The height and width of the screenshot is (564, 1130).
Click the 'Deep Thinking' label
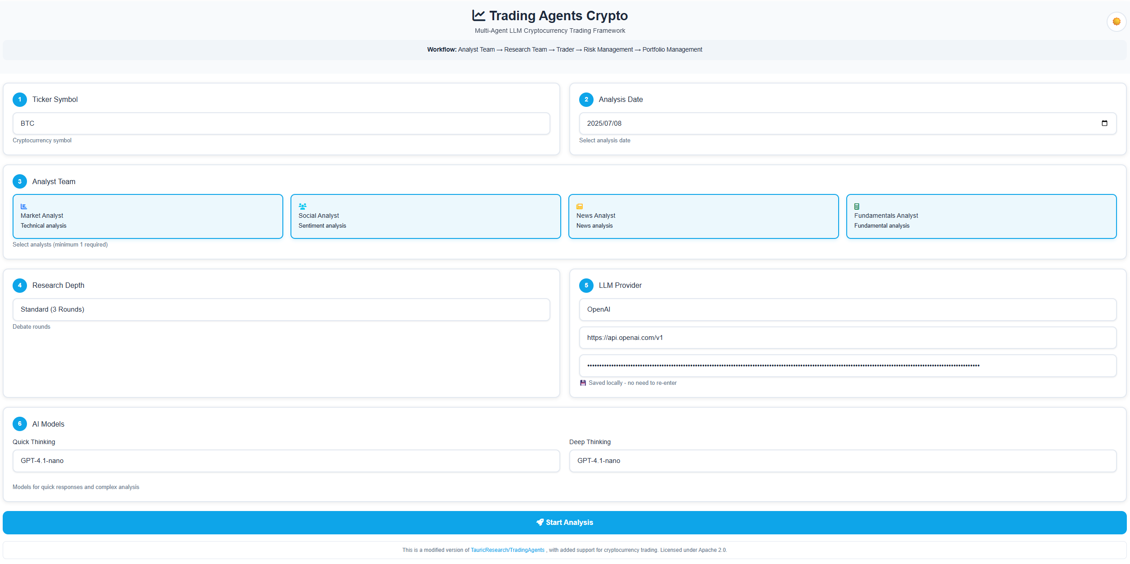[590, 442]
